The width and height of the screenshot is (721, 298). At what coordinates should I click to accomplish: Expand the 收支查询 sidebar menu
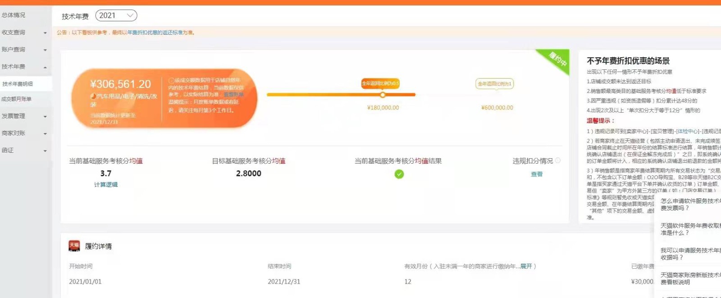[x=26, y=32]
